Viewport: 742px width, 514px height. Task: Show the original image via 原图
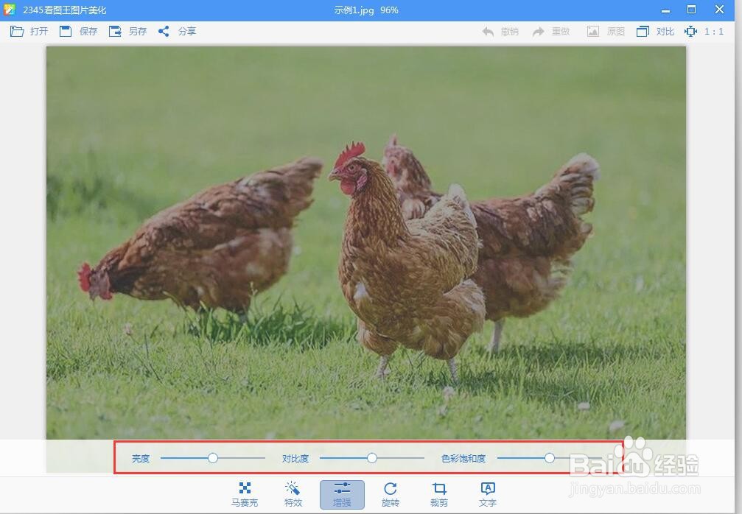(x=606, y=32)
